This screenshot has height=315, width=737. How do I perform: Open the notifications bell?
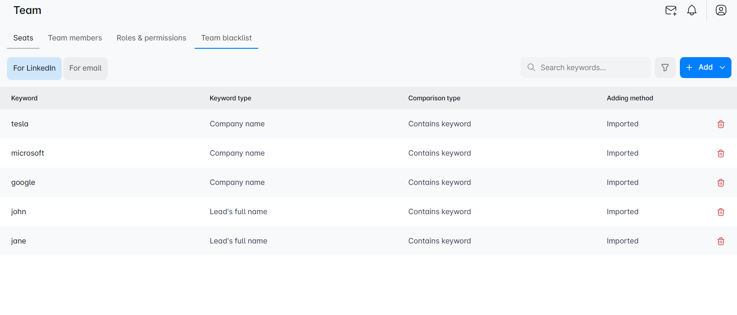tap(691, 10)
